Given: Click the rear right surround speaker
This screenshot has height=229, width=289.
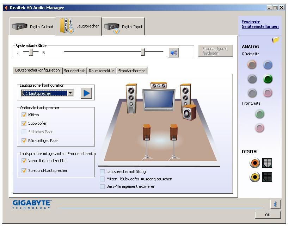Looking at the screenshot, I should (x=174, y=142).
